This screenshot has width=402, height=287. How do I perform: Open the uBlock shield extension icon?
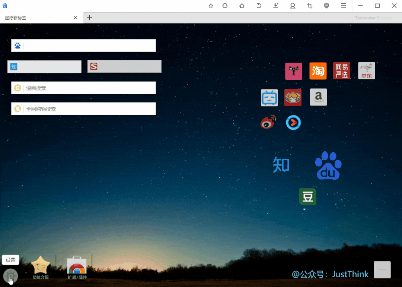[326, 6]
